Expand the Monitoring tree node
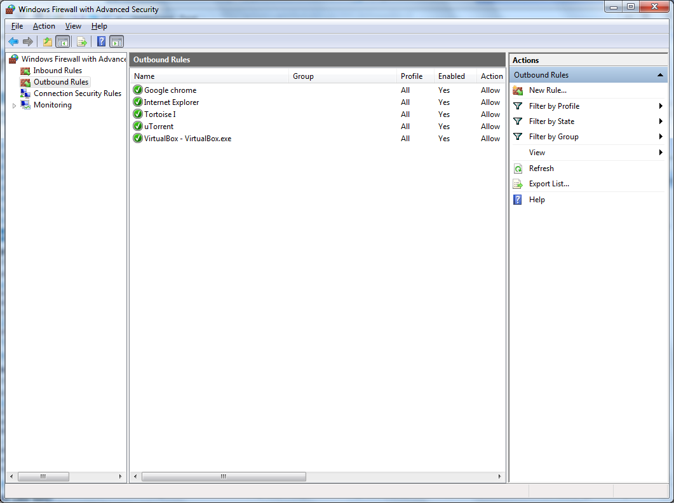674x503 pixels. [14, 106]
